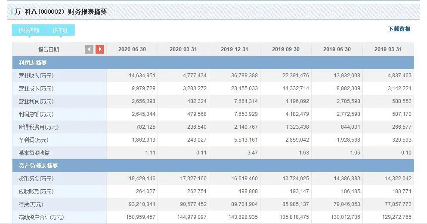This screenshot has height=224, width=427.
Task: Click operating profit value 588,553
Action: [x=402, y=101]
